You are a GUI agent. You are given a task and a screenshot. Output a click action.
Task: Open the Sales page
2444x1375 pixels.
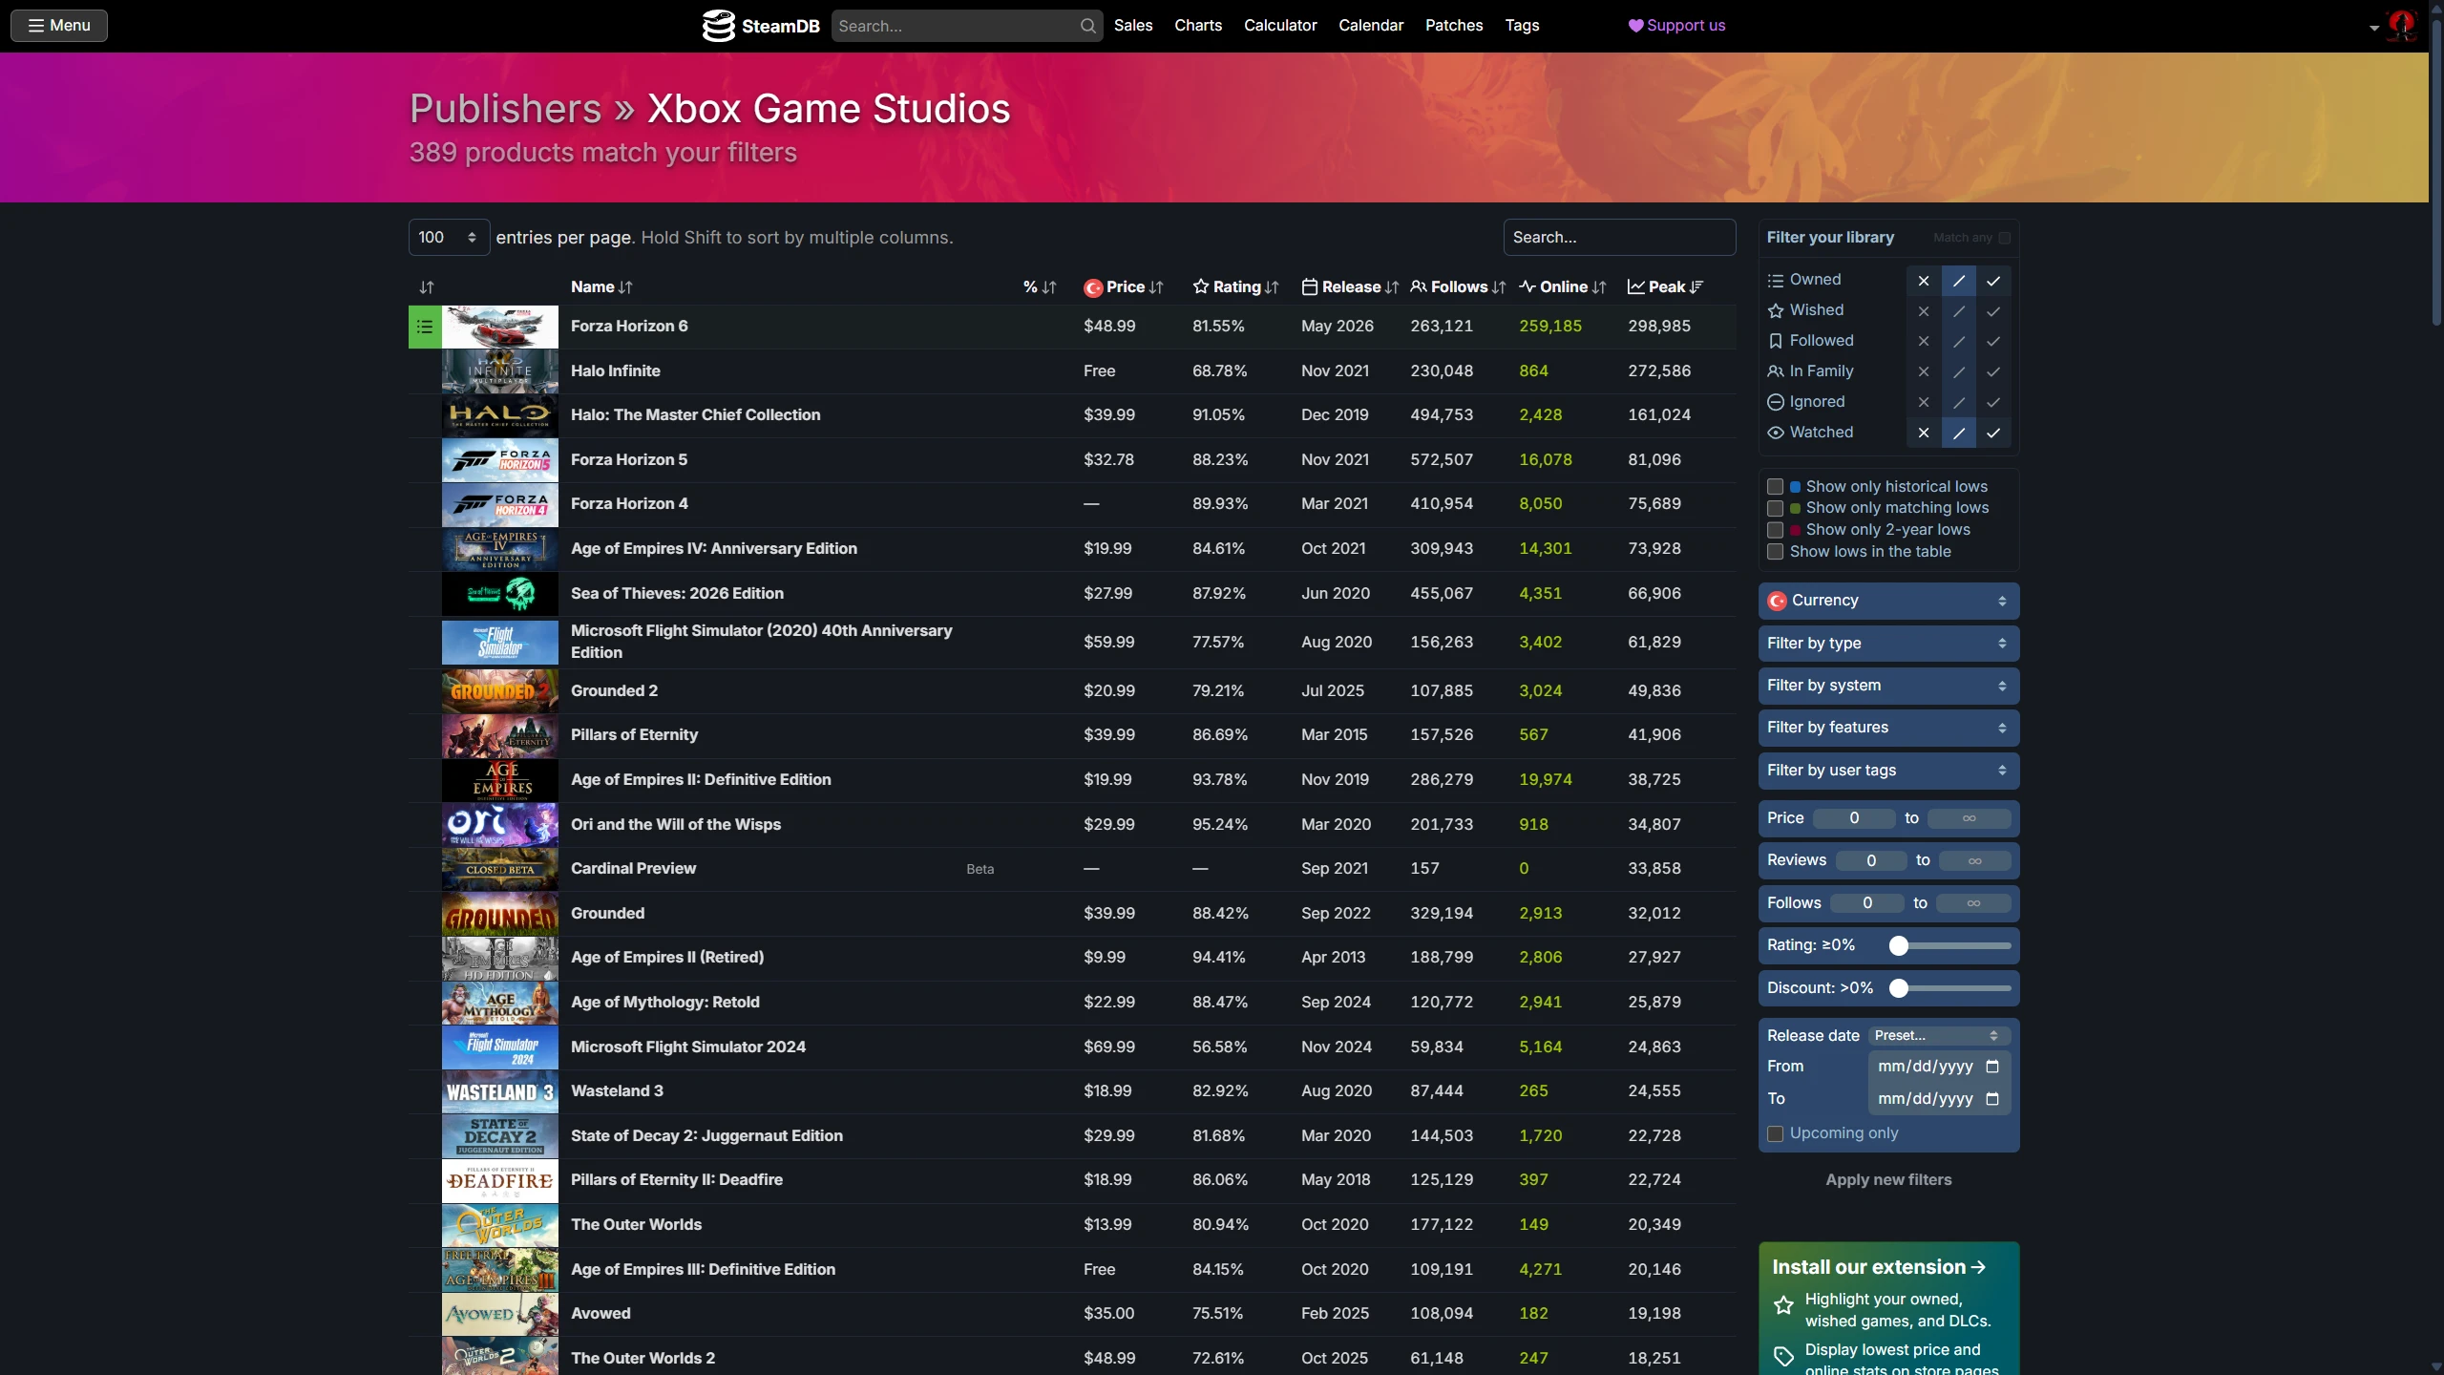coord(1133,26)
